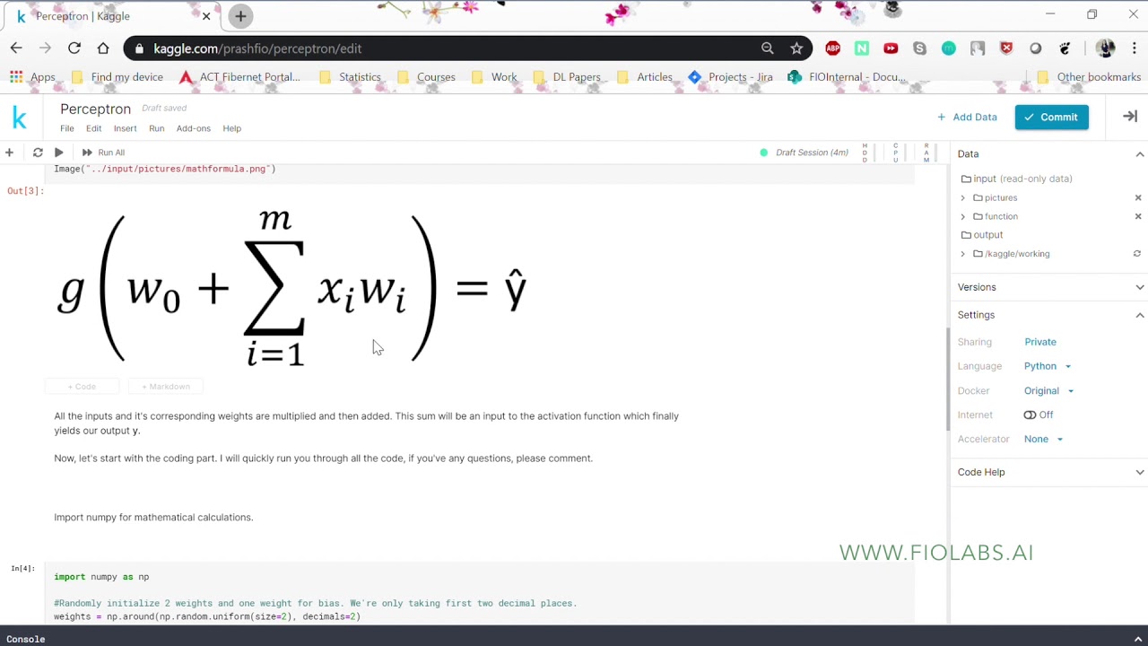The image size is (1148, 646).
Task: Open the Language Python dropdown
Action: point(1048,366)
